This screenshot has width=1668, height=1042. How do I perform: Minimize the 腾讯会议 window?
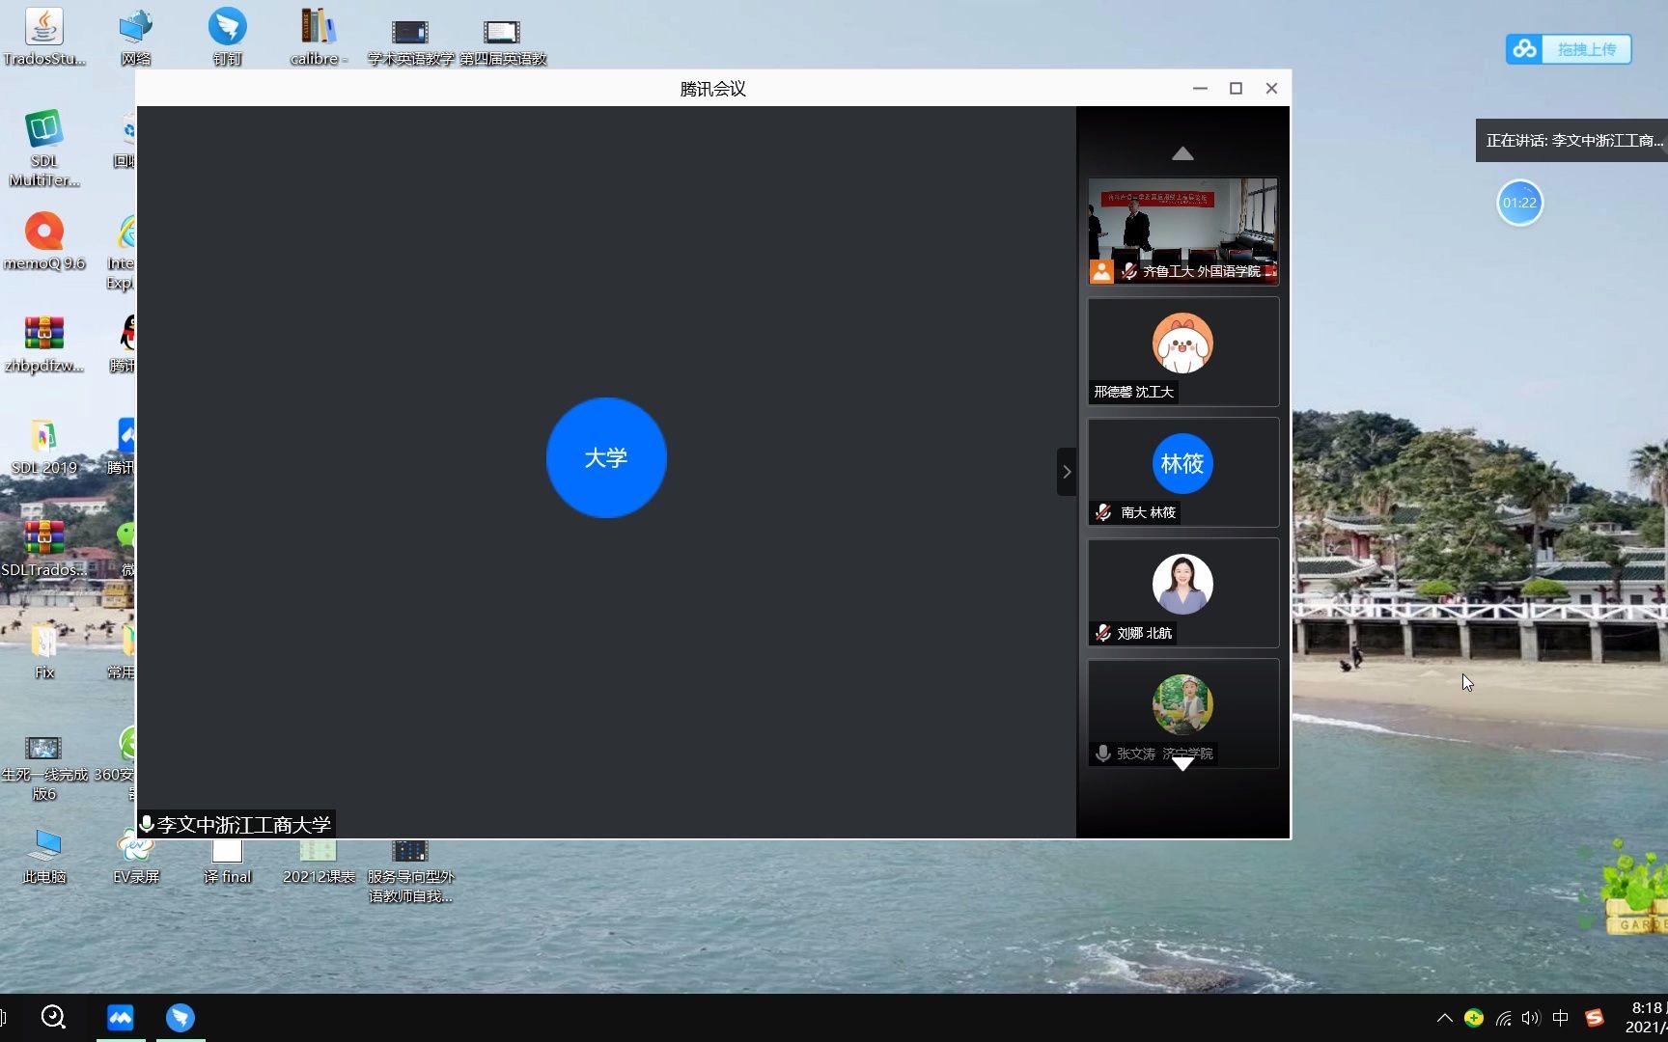tap(1200, 89)
